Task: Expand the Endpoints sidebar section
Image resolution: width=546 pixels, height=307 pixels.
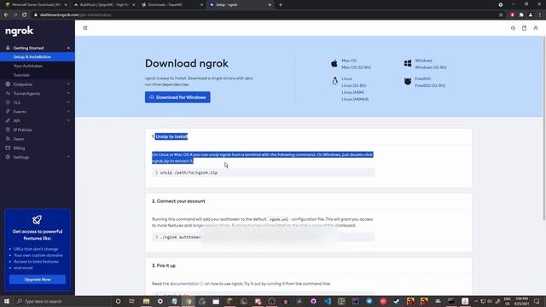Action: click(x=68, y=84)
